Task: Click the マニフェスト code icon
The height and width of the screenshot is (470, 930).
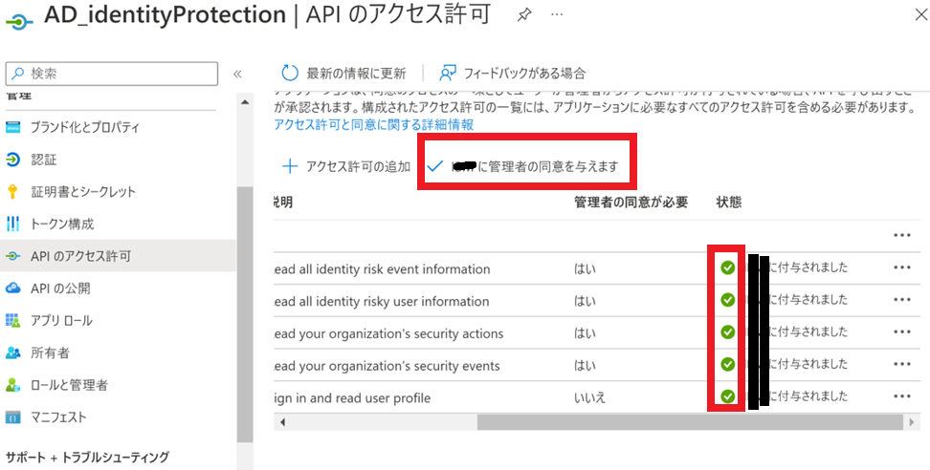Action: (12, 417)
